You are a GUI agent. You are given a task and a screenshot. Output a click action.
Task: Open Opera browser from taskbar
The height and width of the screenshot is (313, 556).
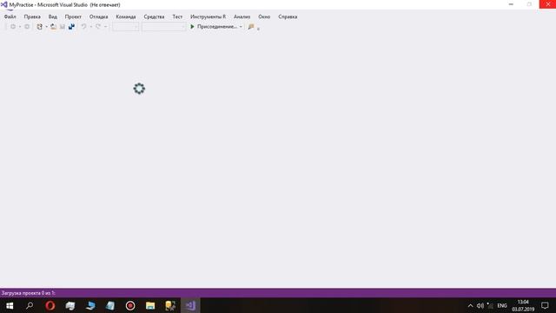click(50, 305)
